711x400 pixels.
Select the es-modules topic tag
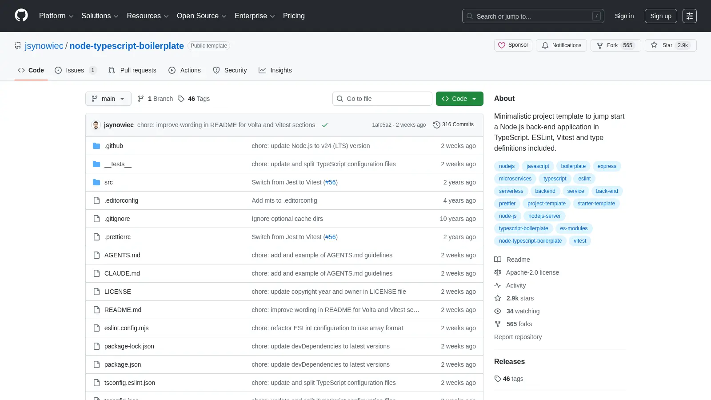click(574, 228)
